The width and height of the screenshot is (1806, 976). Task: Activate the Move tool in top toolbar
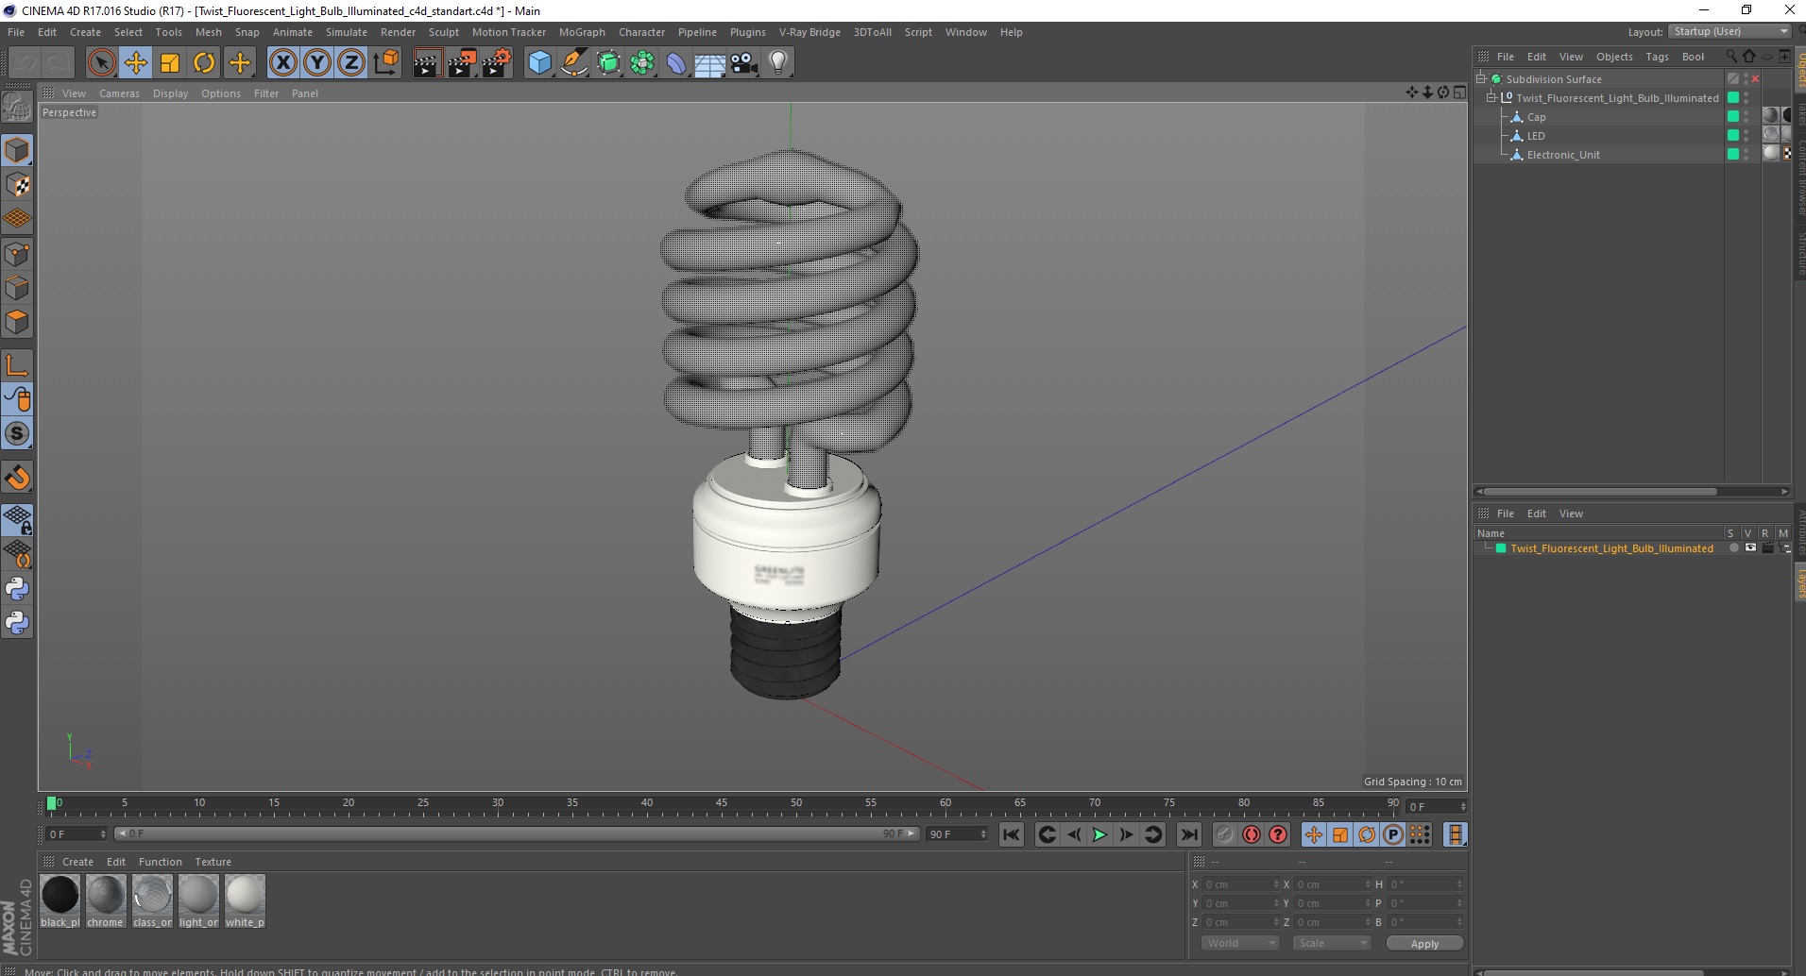pyautogui.click(x=136, y=63)
